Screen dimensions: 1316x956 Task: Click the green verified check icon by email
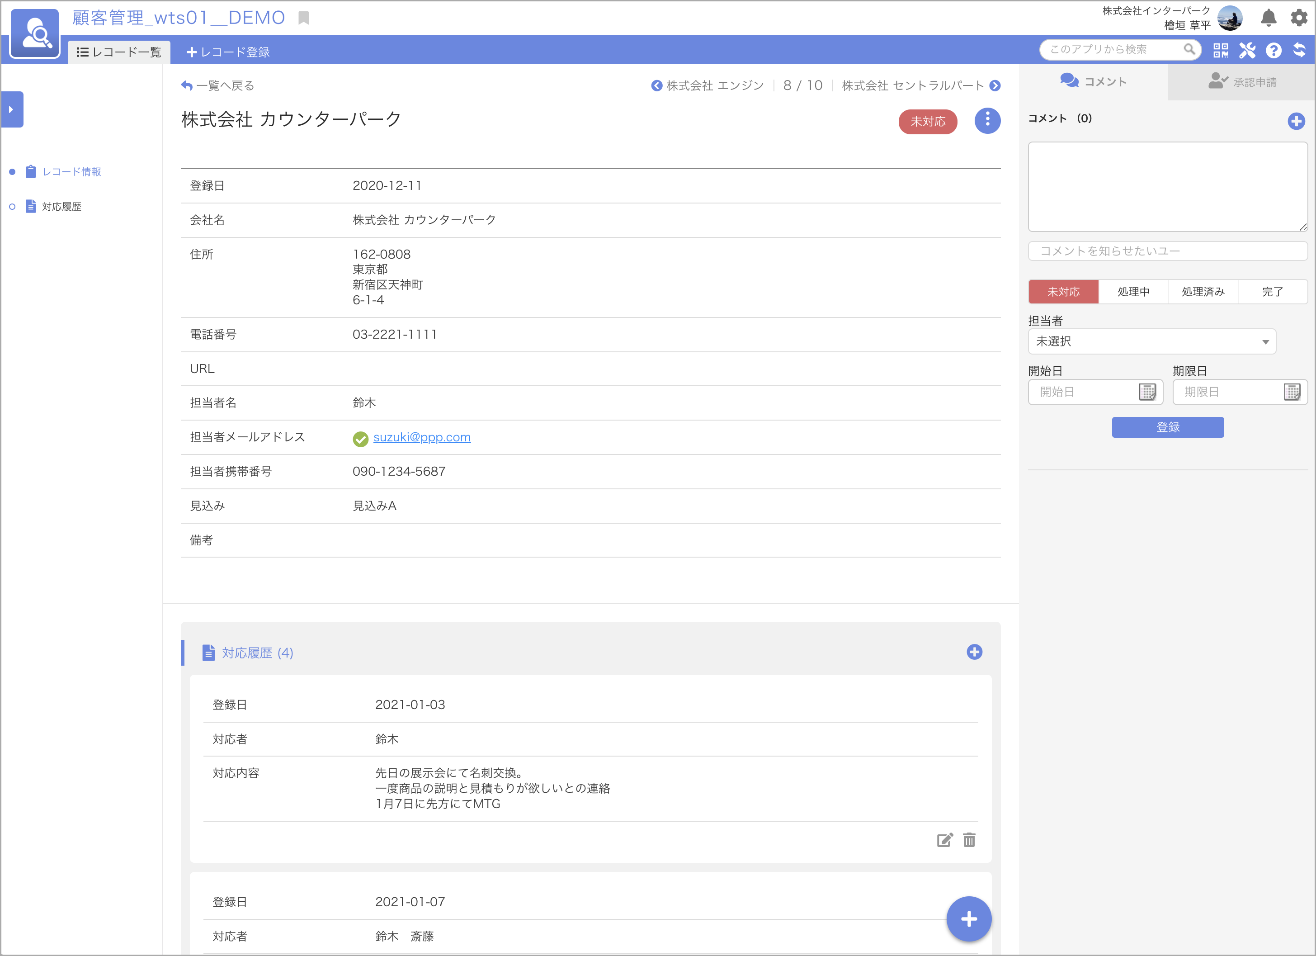point(360,440)
